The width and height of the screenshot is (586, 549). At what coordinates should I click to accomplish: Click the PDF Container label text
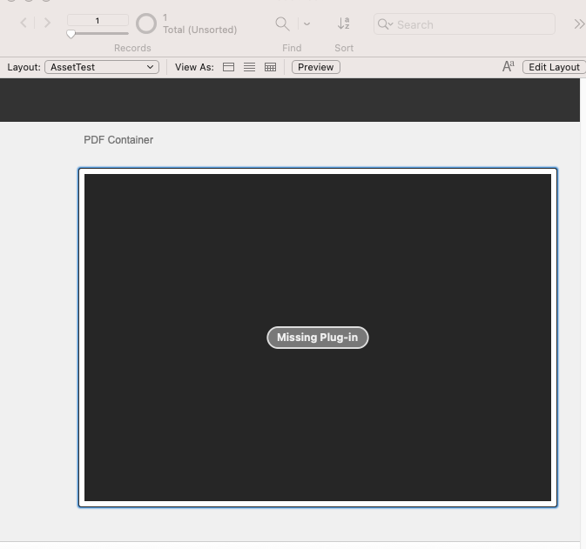click(118, 140)
